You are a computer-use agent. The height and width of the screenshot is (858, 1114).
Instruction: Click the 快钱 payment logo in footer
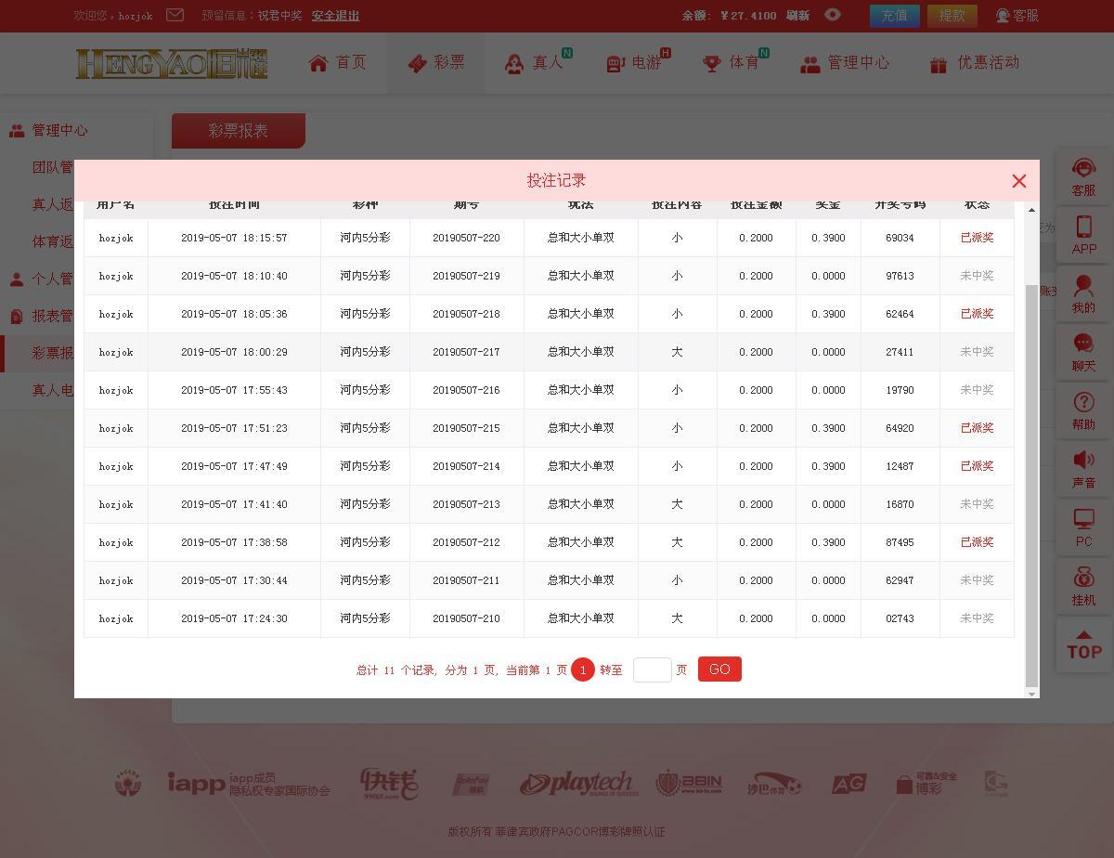389,784
